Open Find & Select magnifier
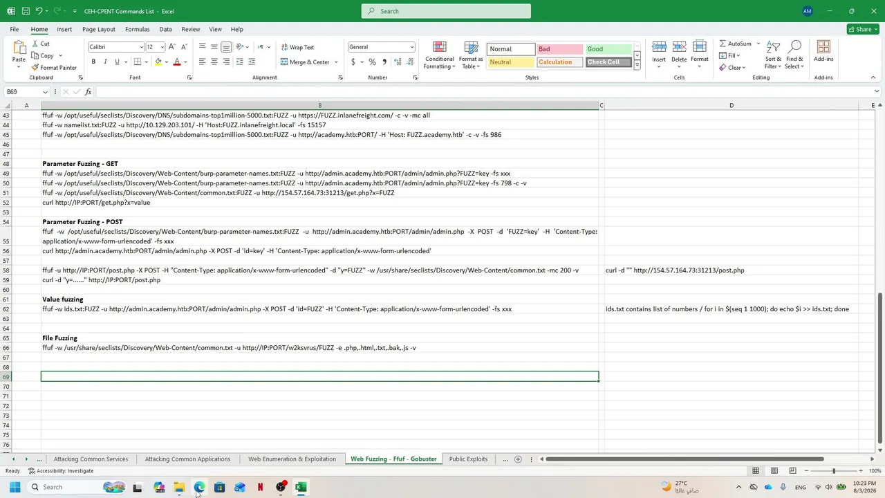 click(x=794, y=54)
